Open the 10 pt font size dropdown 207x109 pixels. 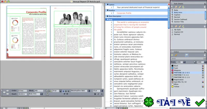point(101,91)
